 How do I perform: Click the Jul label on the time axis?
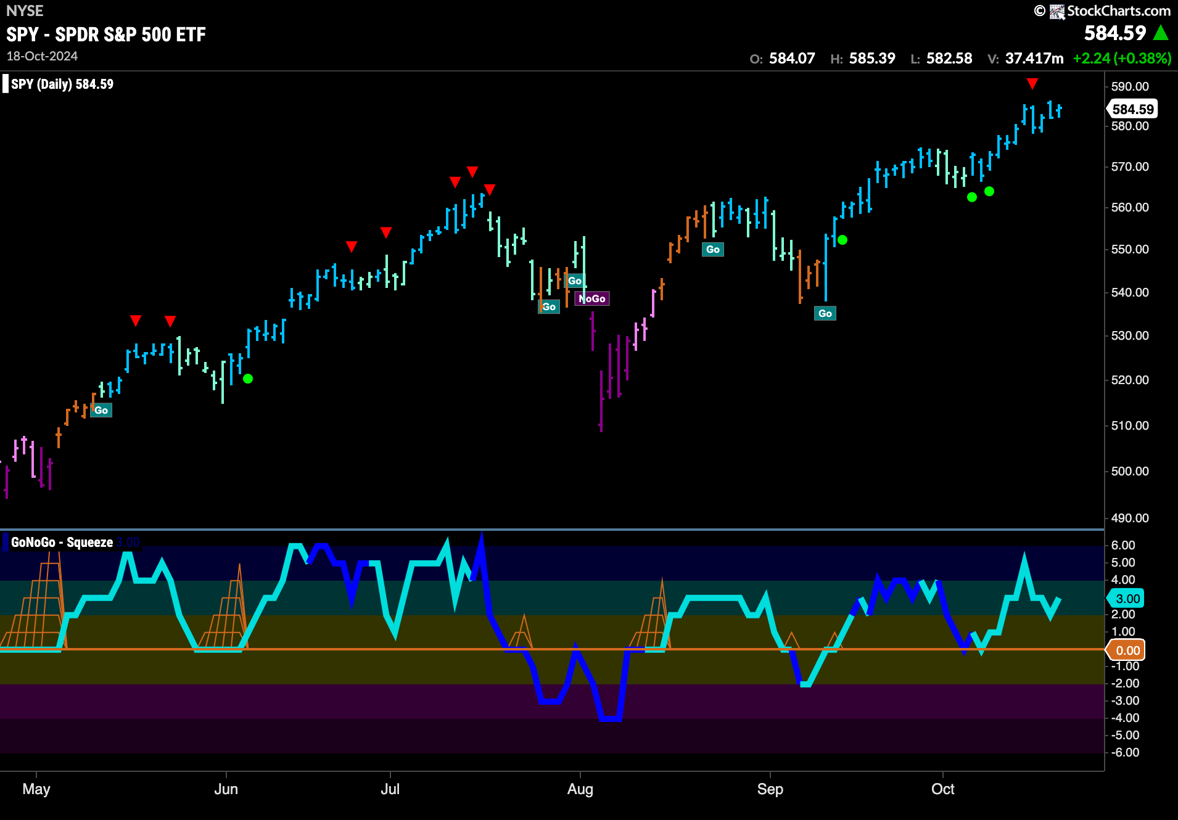390,789
